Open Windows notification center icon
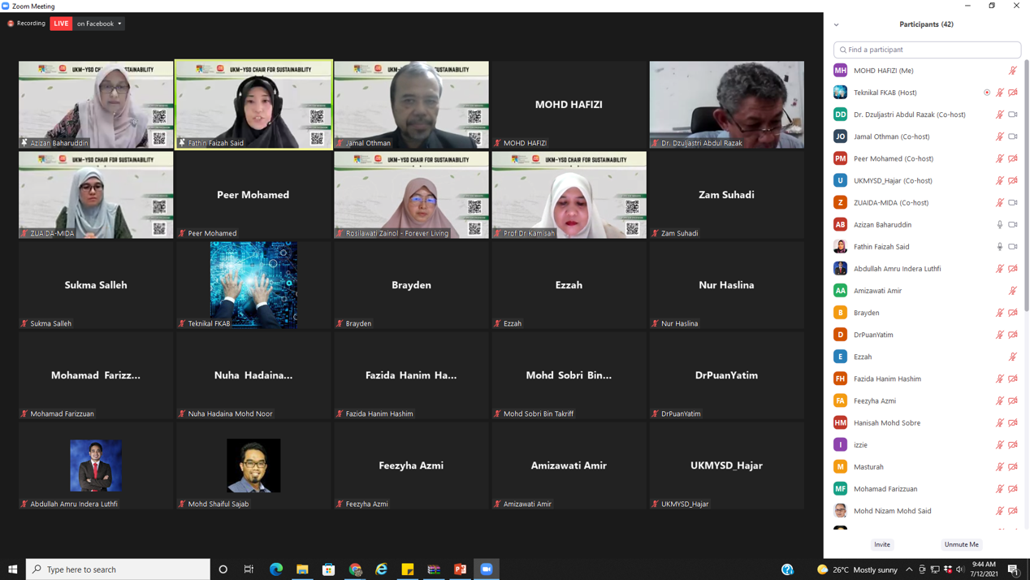Image resolution: width=1030 pixels, height=580 pixels. coord(1013,569)
